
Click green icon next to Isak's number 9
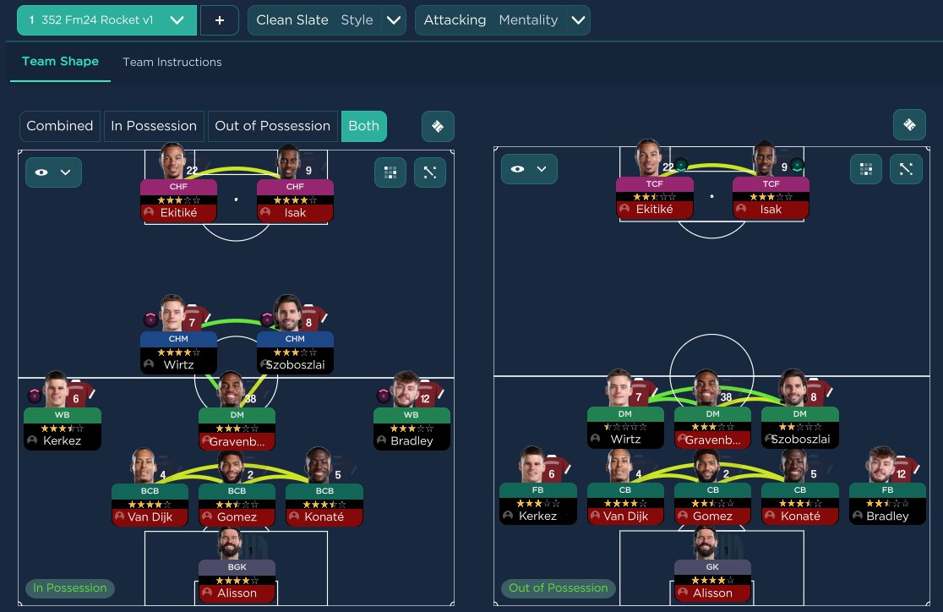point(797,165)
